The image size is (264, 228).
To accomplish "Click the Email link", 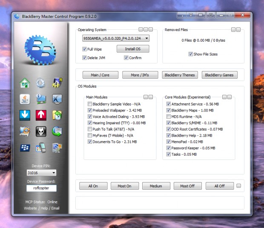I will (55, 208).
